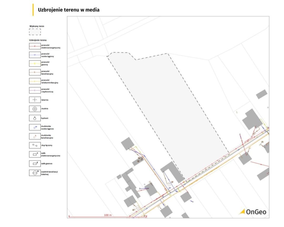284x227 pixels.
Task: Click the sewer line legend symbol
Action: coord(35,72)
